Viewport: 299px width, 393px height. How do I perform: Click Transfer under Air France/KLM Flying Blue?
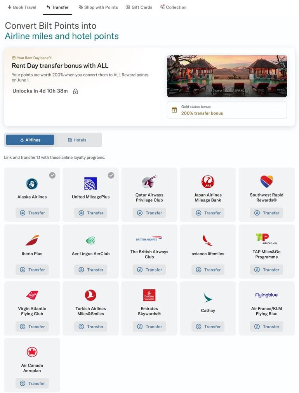pos(266,327)
